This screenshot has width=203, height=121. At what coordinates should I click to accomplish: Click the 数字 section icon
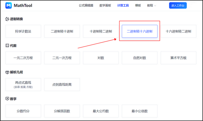click(x=7, y=99)
